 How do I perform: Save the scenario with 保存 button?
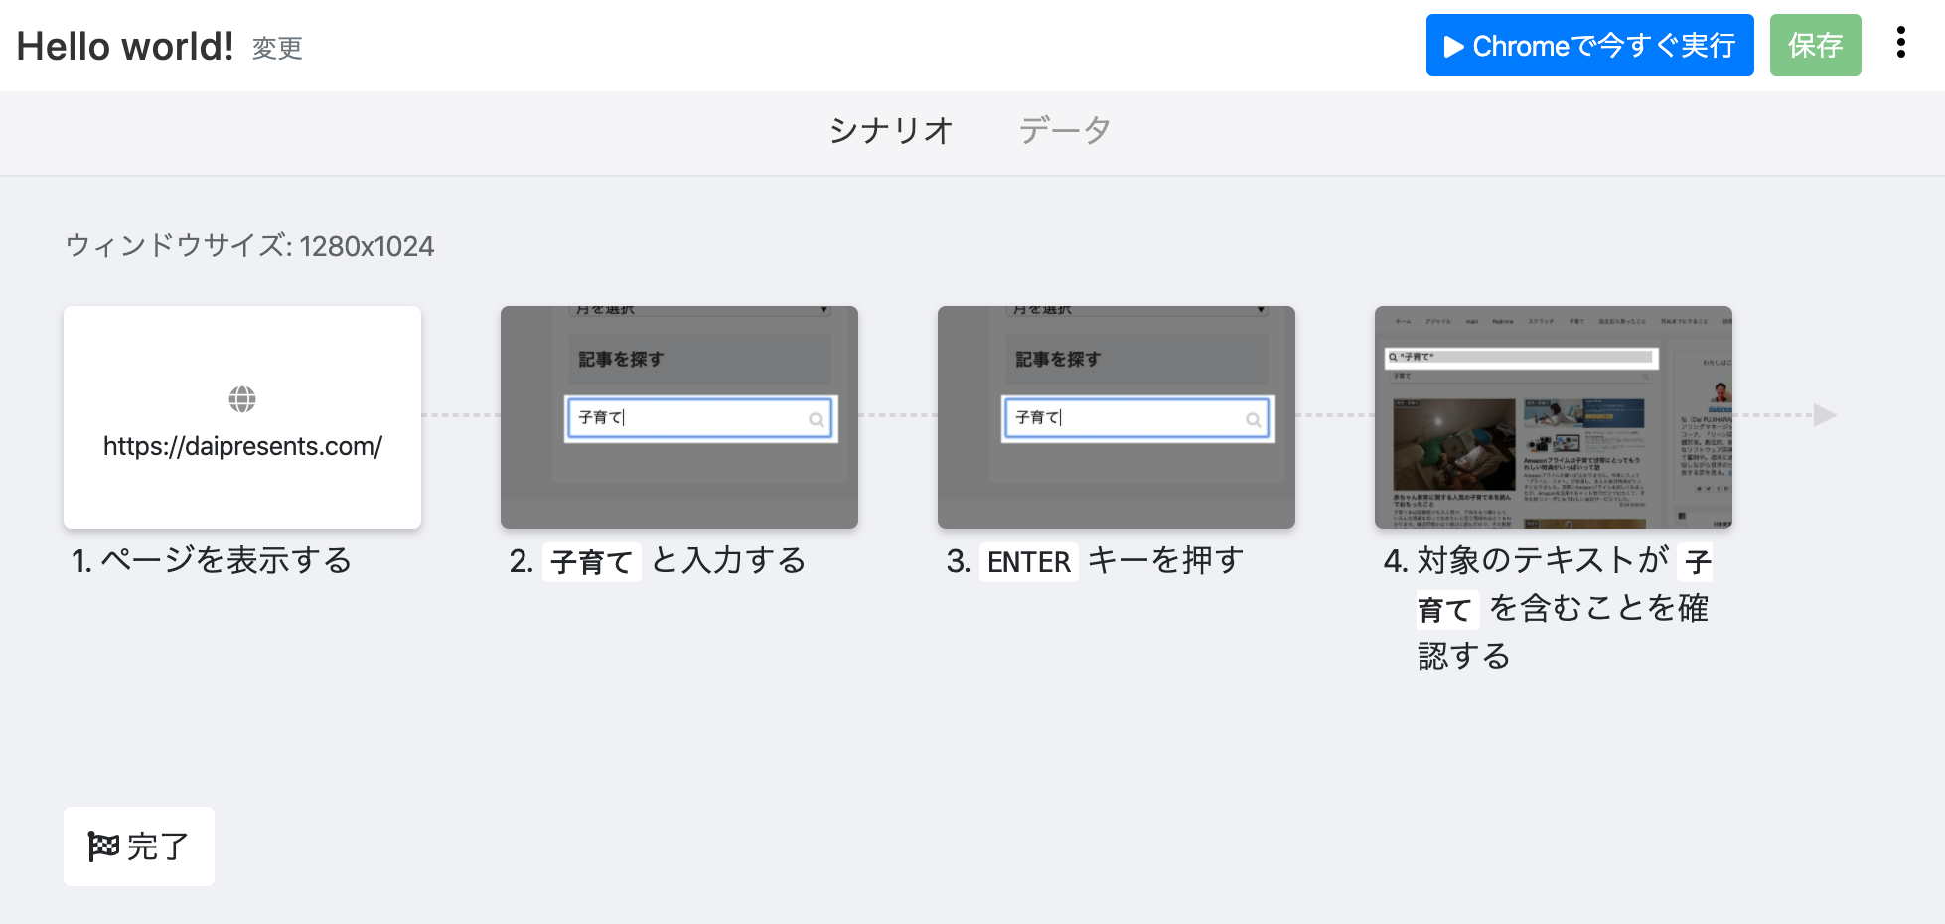(x=1815, y=46)
